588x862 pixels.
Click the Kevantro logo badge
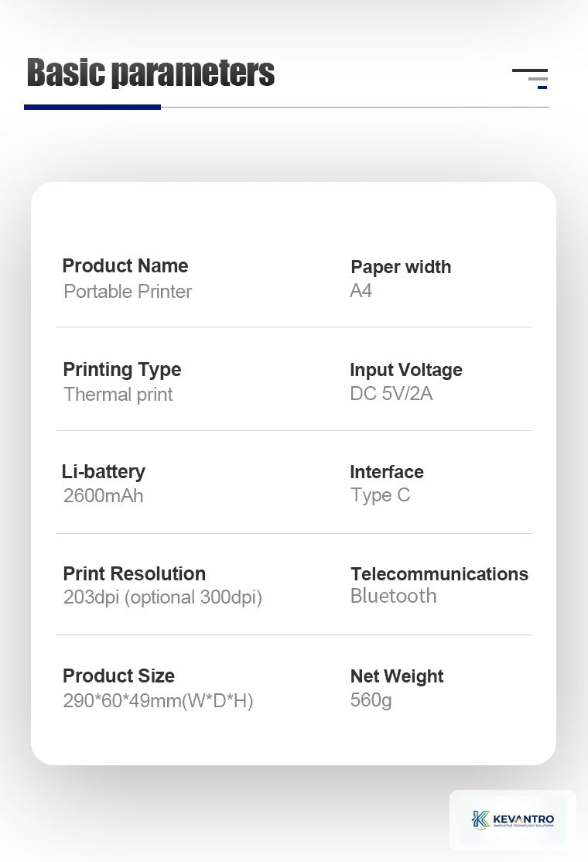(x=513, y=819)
